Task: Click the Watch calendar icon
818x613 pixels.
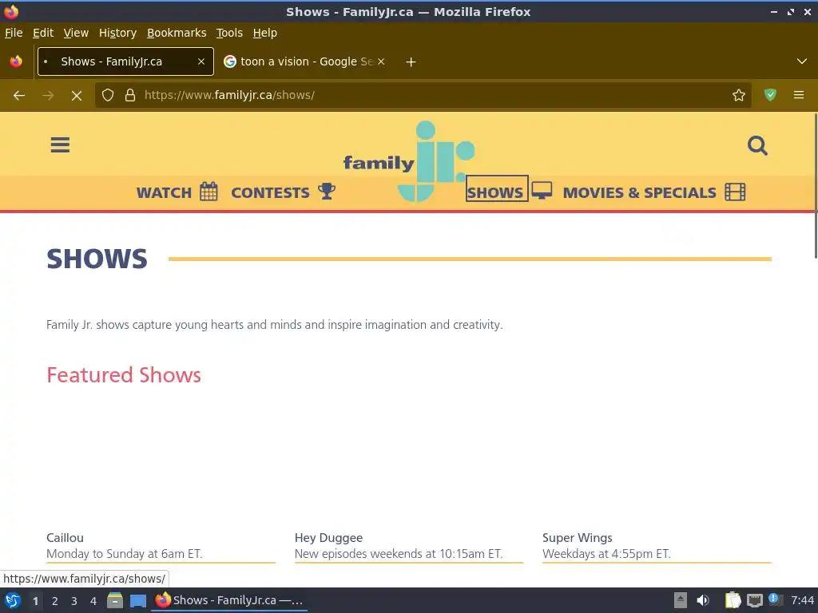Action: (x=208, y=192)
